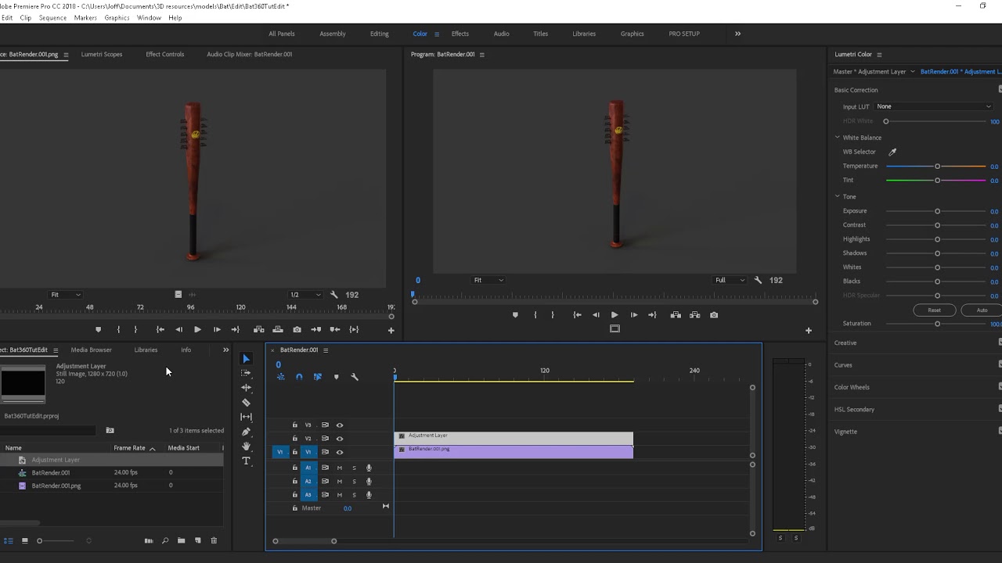Toggle track lock on V3

click(x=295, y=425)
